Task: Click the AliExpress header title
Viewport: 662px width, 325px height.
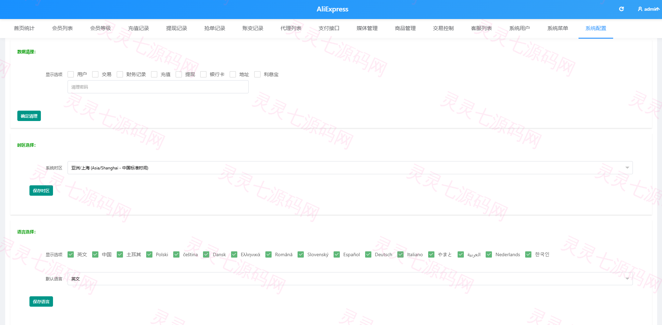Action: (x=333, y=9)
